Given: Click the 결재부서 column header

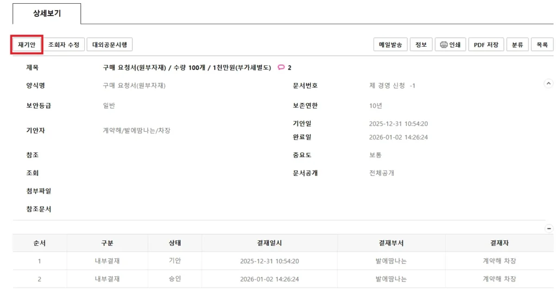Looking at the screenshot, I should 391,243.
